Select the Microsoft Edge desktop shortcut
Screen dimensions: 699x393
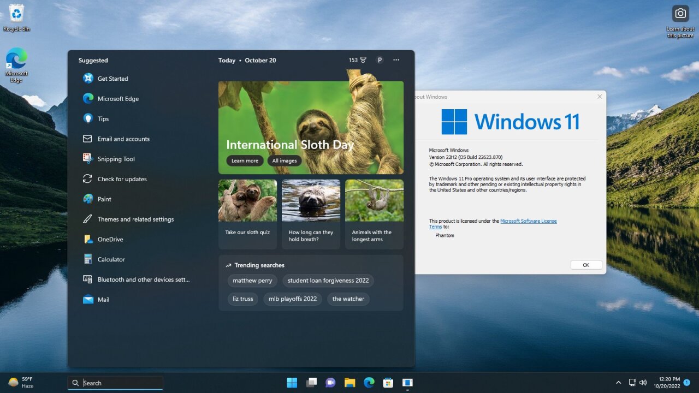point(16,65)
